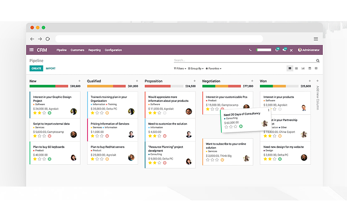
Task: Switch to Graph view icon
Action: point(303,69)
